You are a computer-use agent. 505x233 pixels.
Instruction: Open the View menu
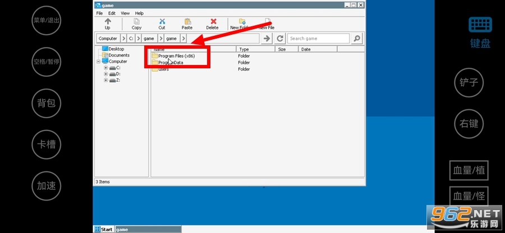[x=125, y=13]
